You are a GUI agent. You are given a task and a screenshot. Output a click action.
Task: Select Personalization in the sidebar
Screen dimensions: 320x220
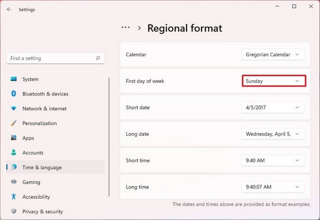[x=39, y=123]
